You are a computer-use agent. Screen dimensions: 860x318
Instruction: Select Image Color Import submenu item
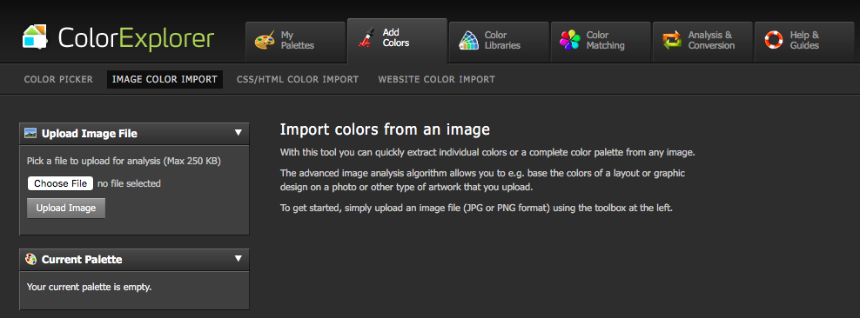(x=165, y=79)
